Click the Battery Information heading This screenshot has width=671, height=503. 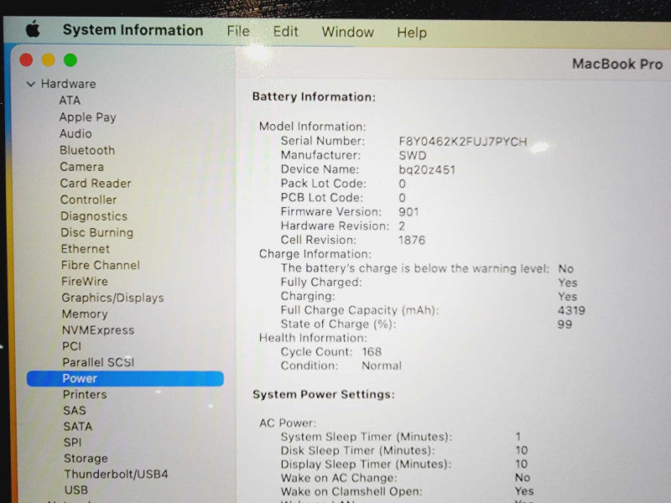click(314, 96)
